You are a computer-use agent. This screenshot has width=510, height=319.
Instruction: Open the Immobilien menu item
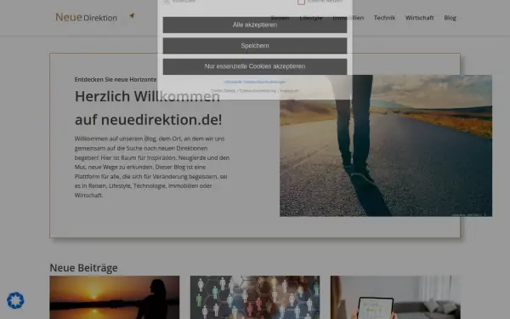pyautogui.click(x=348, y=18)
